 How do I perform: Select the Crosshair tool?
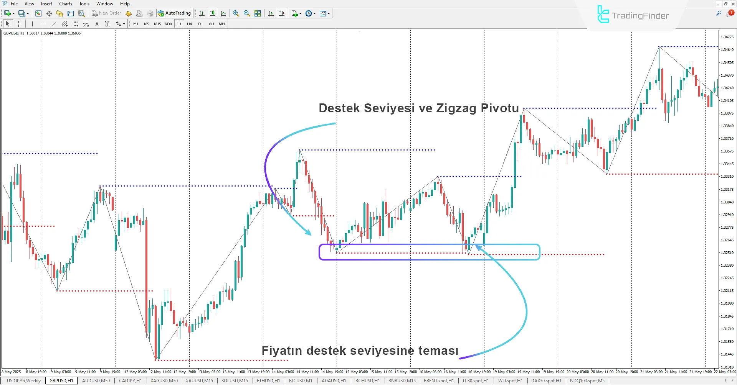coord(18,23)
